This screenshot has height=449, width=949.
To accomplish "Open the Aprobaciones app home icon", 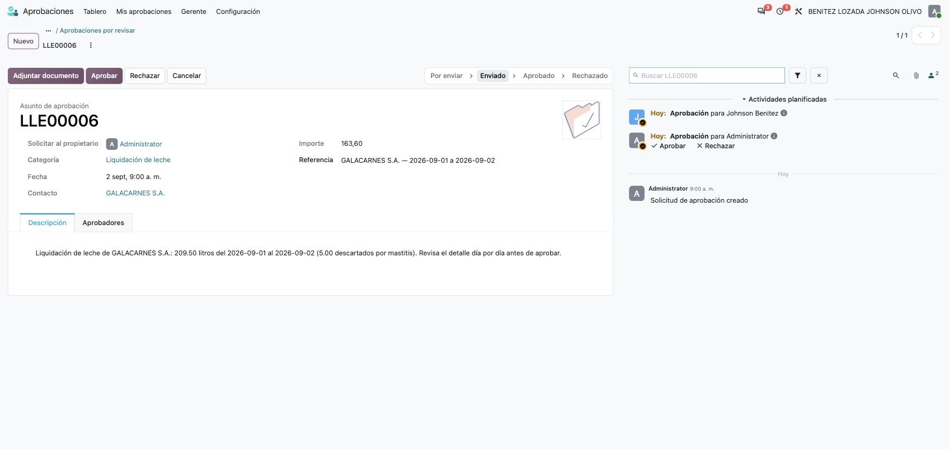I will click(13, 11).
